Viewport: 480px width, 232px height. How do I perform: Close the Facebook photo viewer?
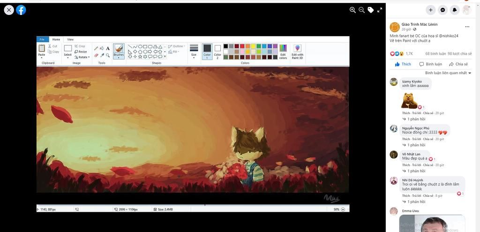pos(9,10)
